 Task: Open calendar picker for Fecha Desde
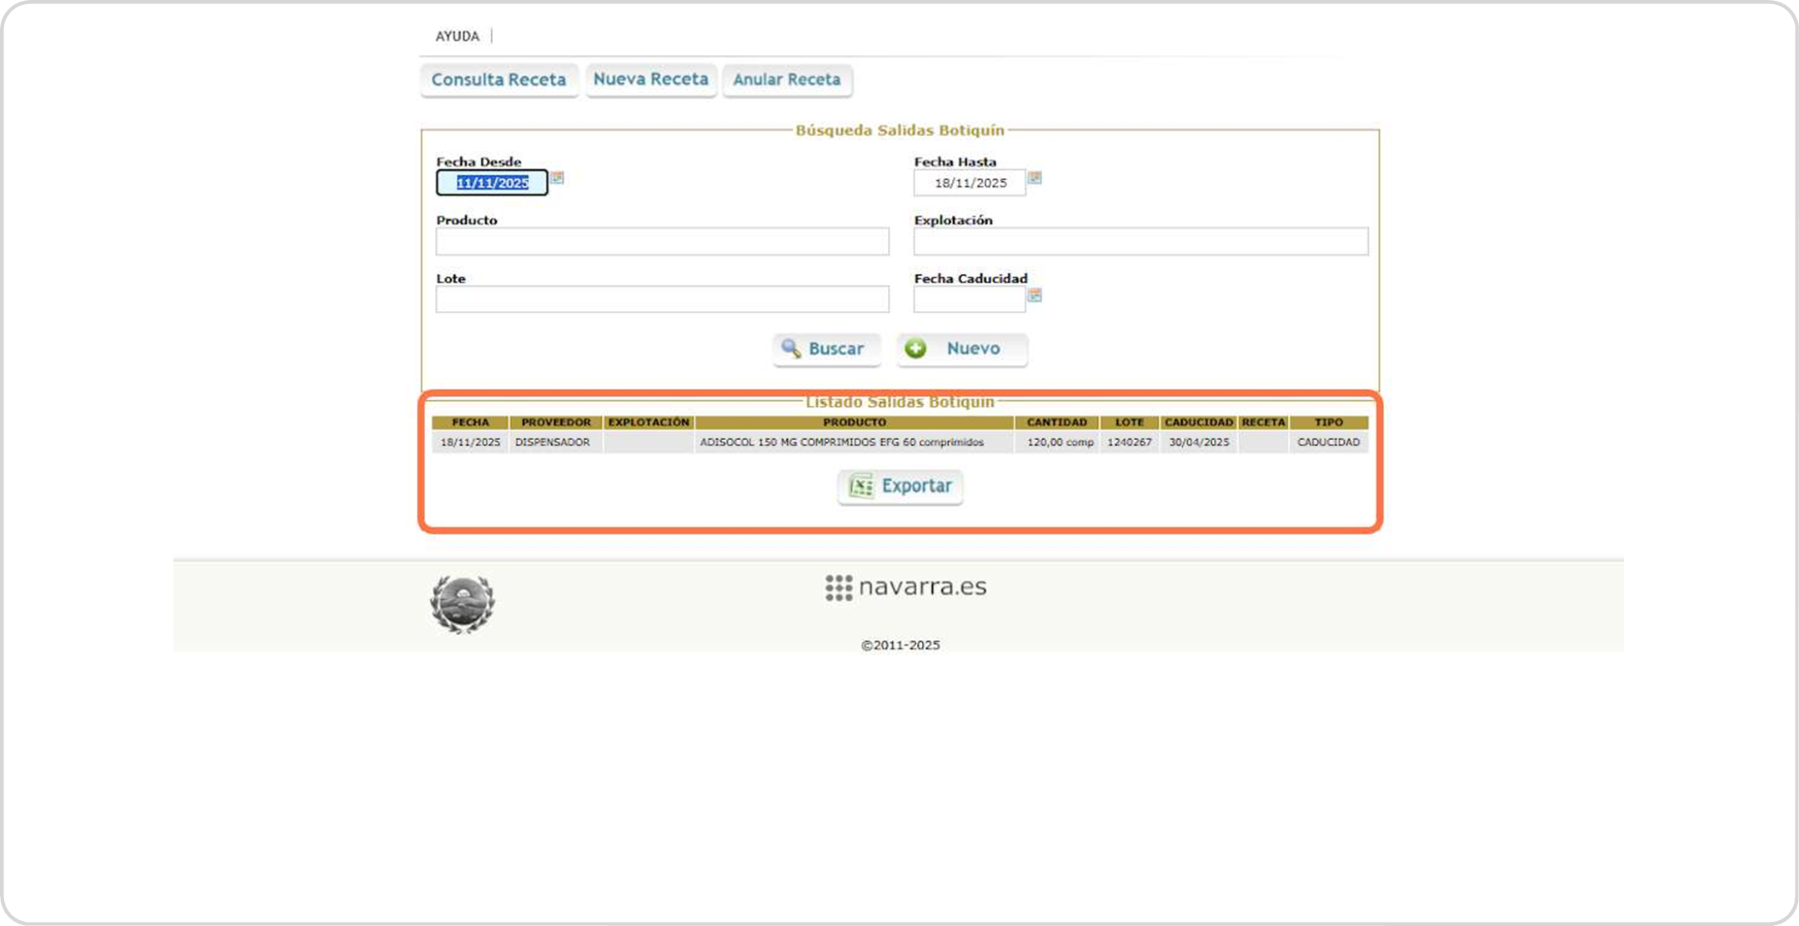coord(557,178)
